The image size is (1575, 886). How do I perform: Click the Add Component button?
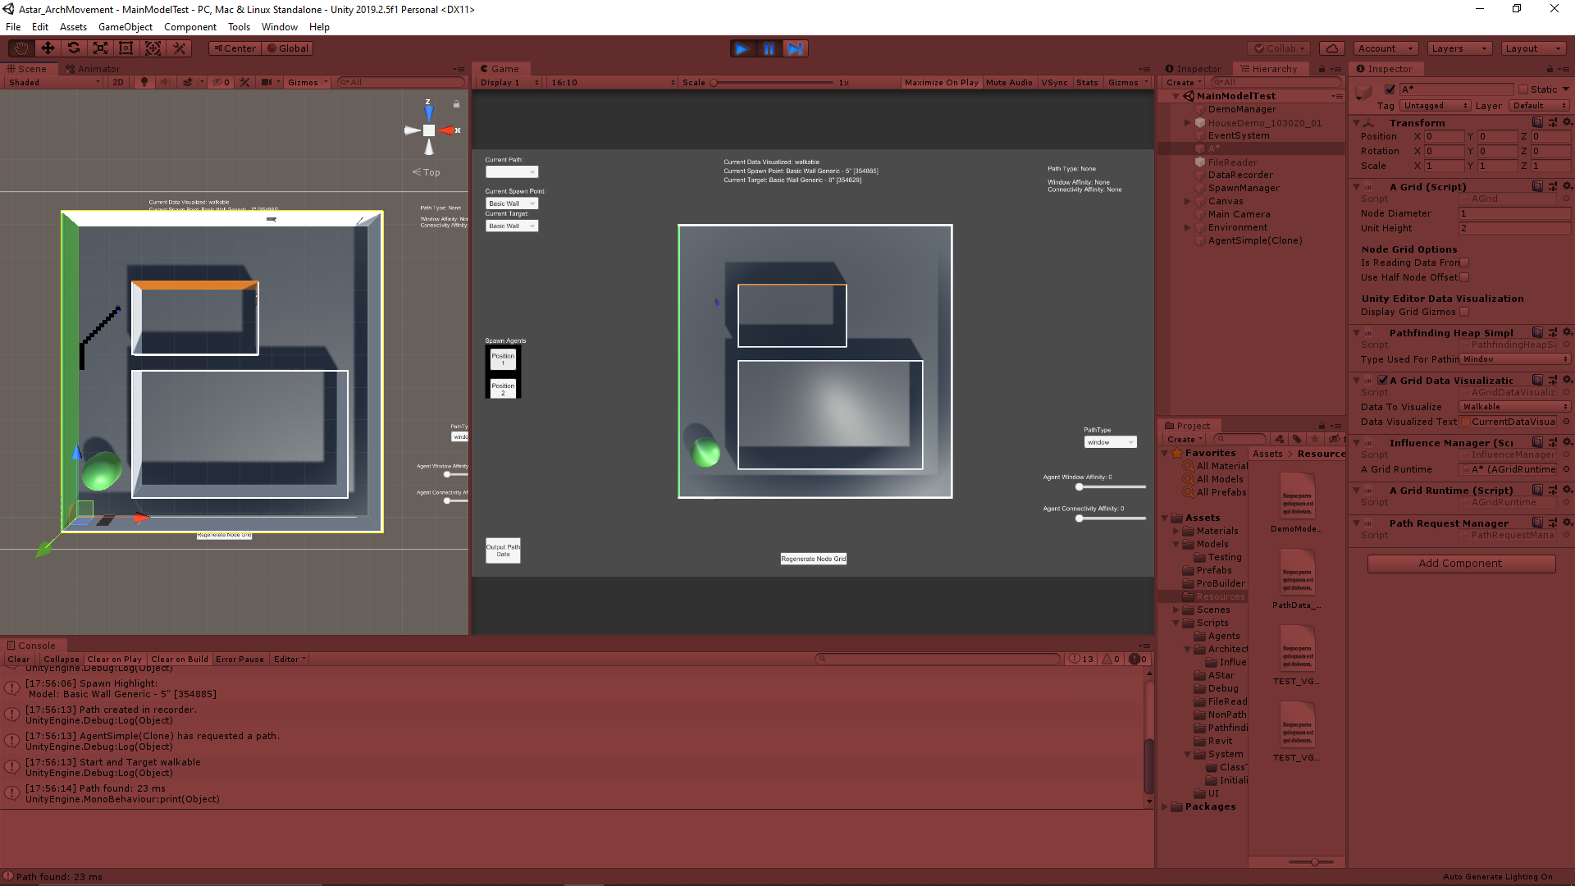coord(1460,564)
